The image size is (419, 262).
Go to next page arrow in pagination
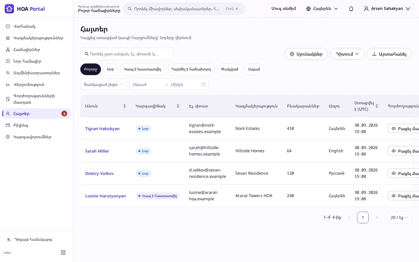(377, 217)
